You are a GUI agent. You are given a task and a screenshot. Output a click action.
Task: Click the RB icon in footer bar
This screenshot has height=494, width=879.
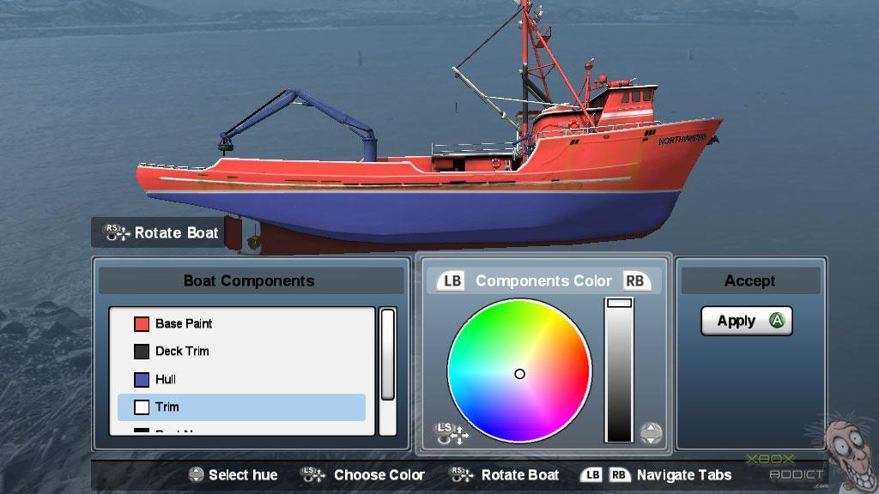click(x=618, y=475)
